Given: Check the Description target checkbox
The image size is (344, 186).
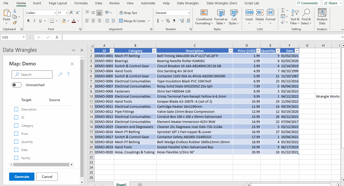Looking at the screenshot, I should coord(16,109).
